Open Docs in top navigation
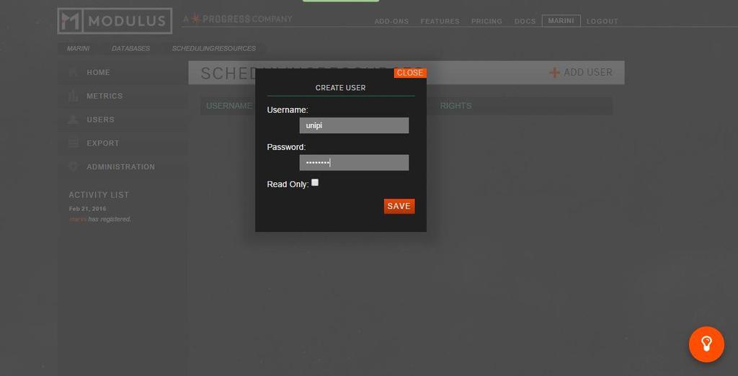Viewport: 738px width, 376px height. tap(525, 21)
